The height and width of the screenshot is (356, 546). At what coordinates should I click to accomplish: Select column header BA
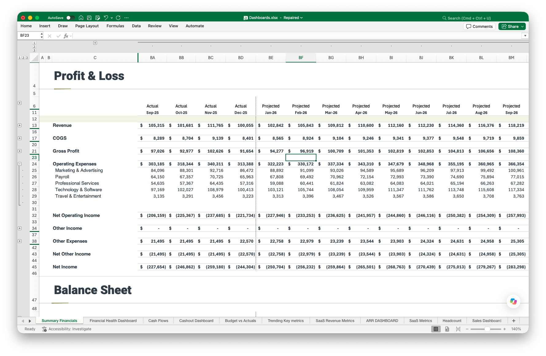pos(153,58)
